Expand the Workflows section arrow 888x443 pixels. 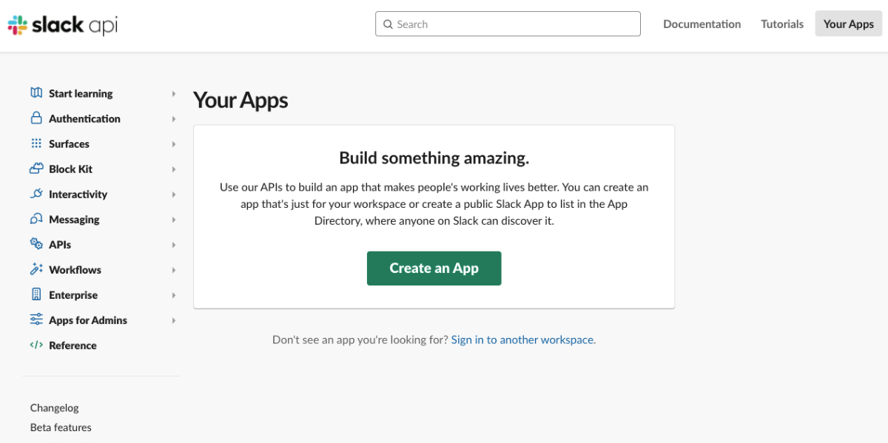click(174, 270)
